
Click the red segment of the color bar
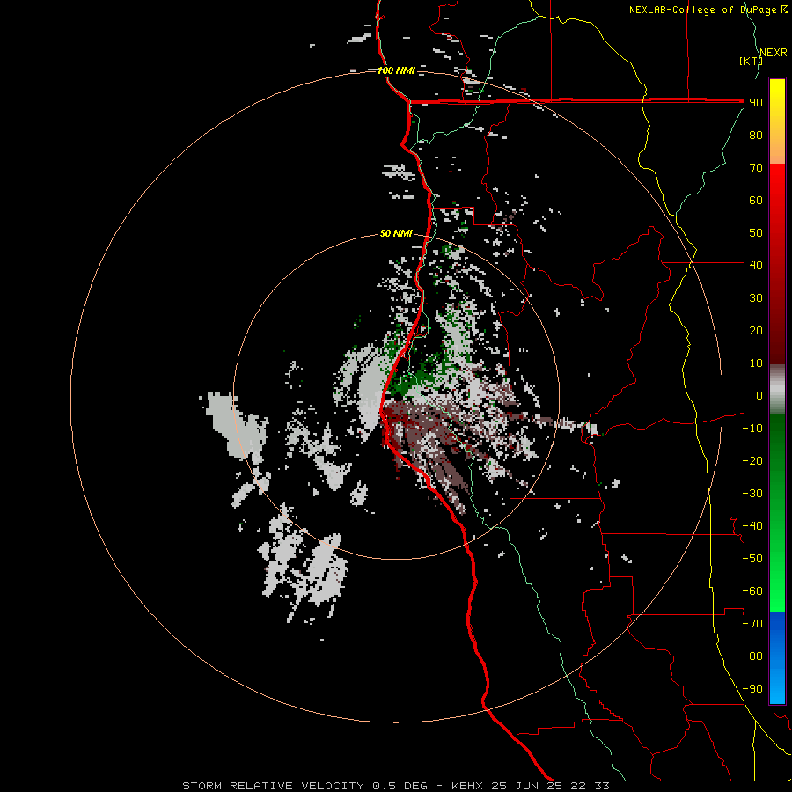pyautogui.click(x=777, y=264)
